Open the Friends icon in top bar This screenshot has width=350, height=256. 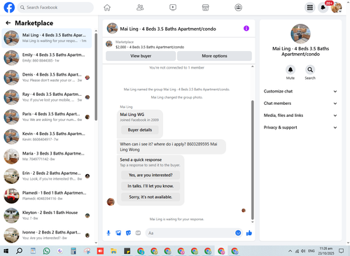140,8
